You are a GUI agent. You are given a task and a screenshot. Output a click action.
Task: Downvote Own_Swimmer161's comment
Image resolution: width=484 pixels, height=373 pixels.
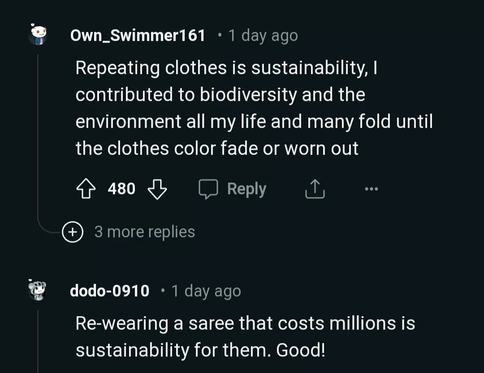157,189
